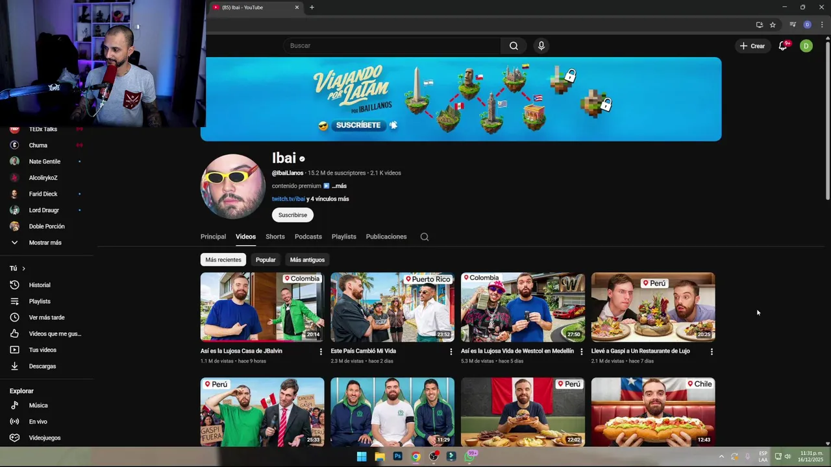Open WhatsApp from taskbar

pyautogui.click(x=469, y=457)
